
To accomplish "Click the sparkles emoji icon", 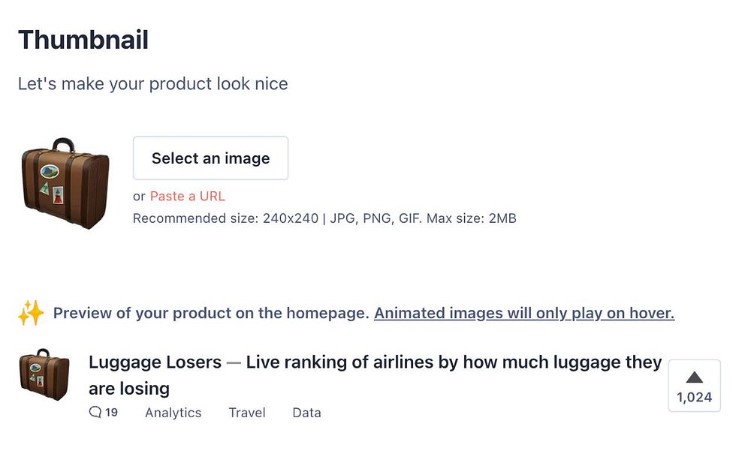I will click(x=31, y=313).
